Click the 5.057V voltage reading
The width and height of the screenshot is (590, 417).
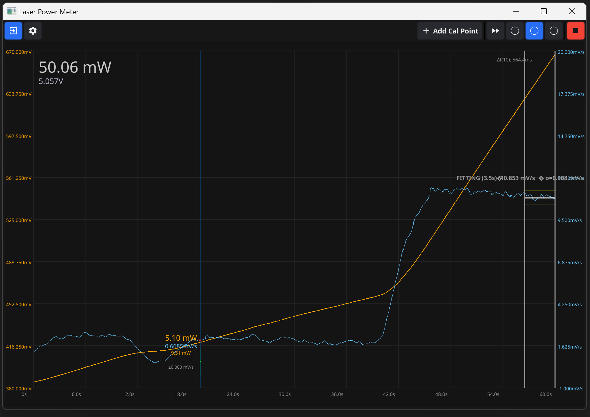click(x=51, y=82)
